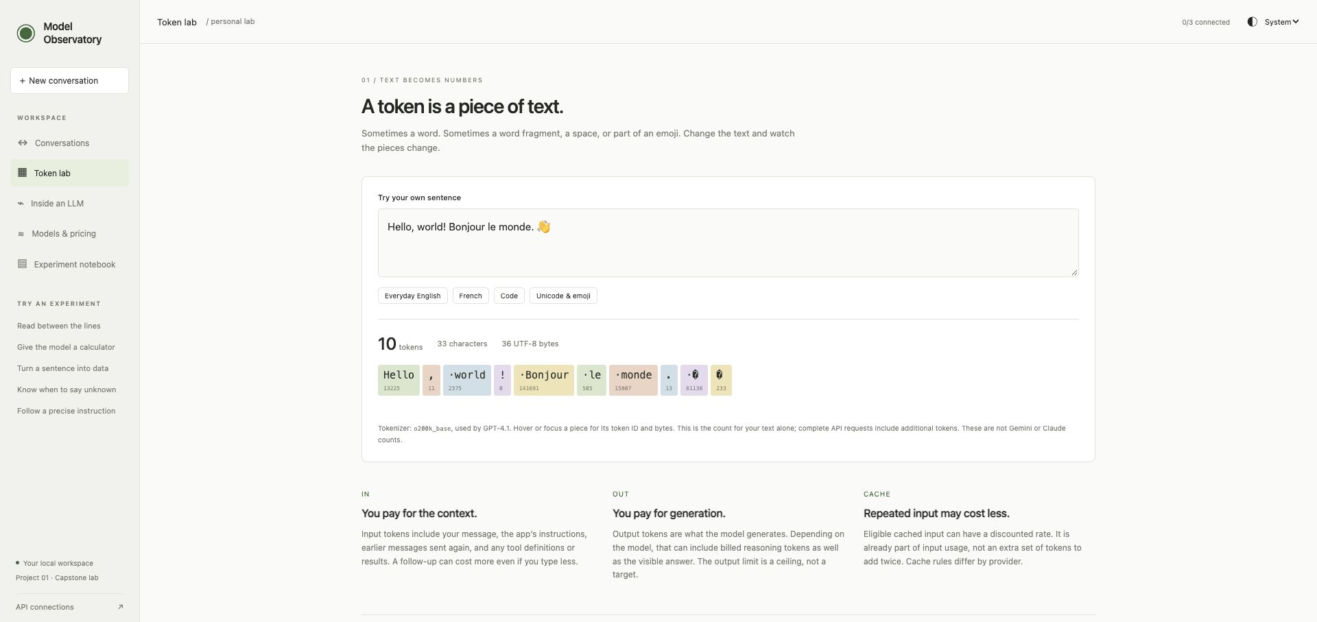Viewport: 1317px width, 622px height.
Task: Open Turn a sentence into data experiment
Action: (62, 368)
